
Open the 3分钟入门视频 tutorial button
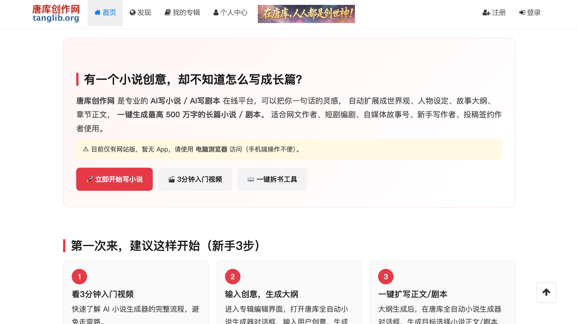195,179
